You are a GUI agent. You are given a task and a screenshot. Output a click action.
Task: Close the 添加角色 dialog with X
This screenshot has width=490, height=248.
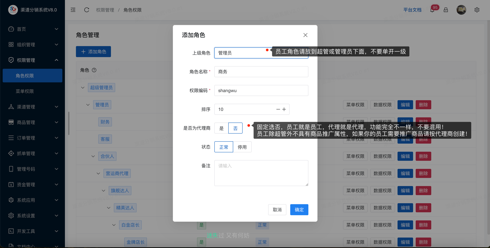point(305,35)
